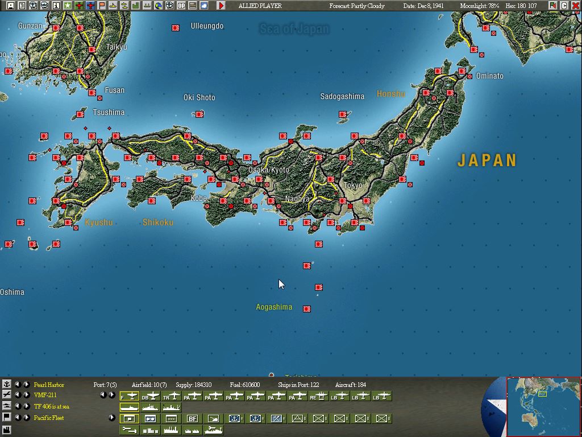Image resolution: width=582 pixels, height=437 pixels.
Task: Click the Tokyo map label
Action: click(x=353, y=185)
